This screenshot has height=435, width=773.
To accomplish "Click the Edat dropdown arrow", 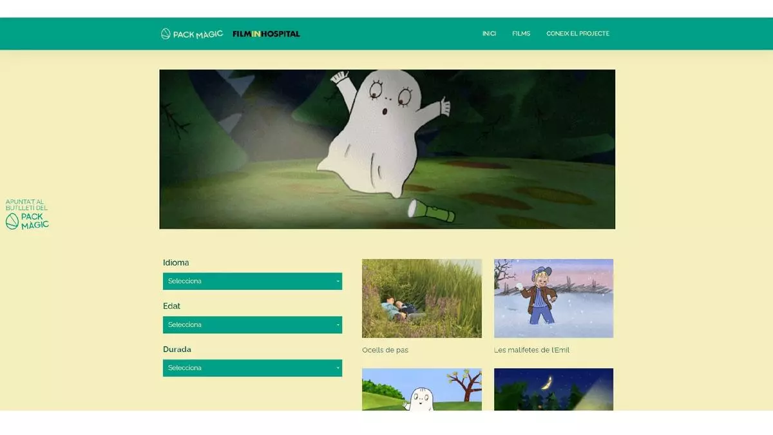I will pyautogui.click(x=338, y=325).
